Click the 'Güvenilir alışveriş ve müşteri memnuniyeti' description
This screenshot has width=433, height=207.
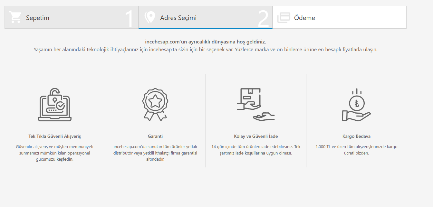click(55, 153)
